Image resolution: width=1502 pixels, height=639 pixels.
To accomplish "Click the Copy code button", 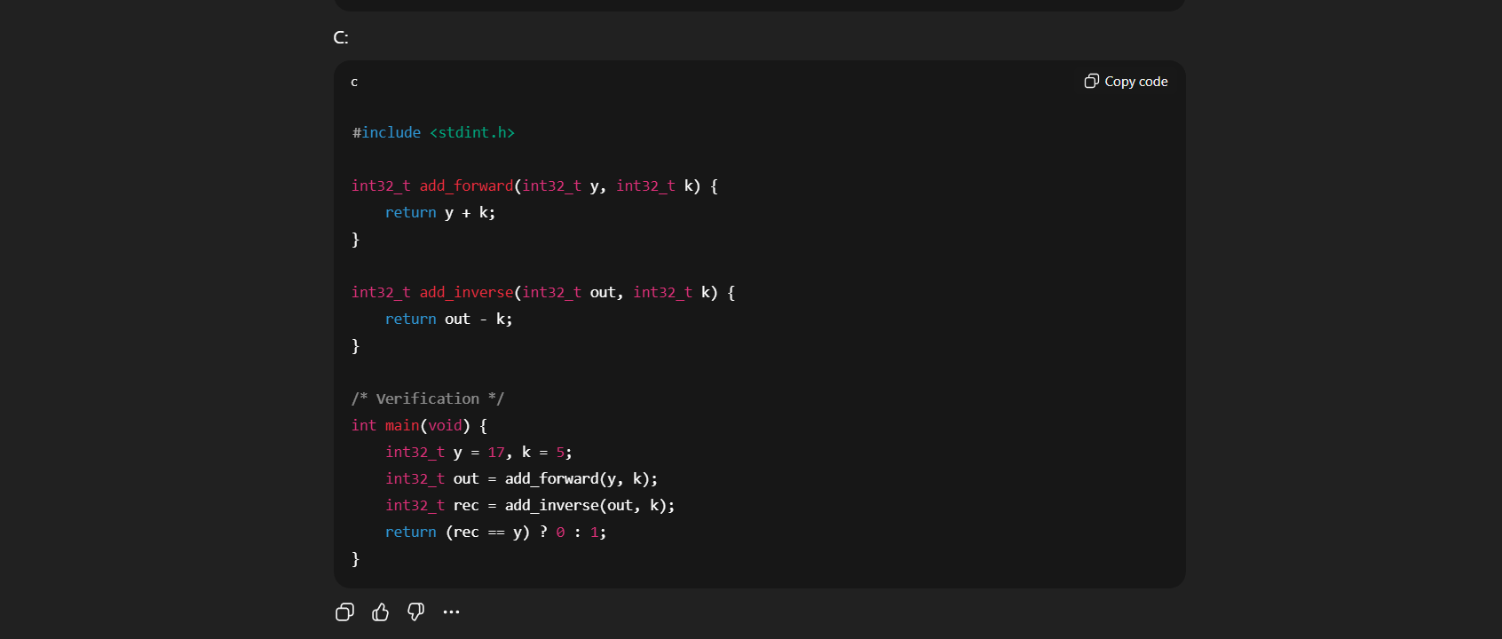I will coord(1126,82).
